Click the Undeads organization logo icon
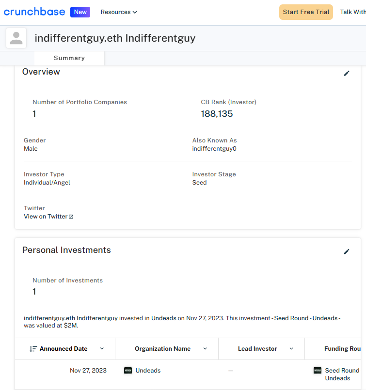This screenshot has height=390, width=366. 128,371
